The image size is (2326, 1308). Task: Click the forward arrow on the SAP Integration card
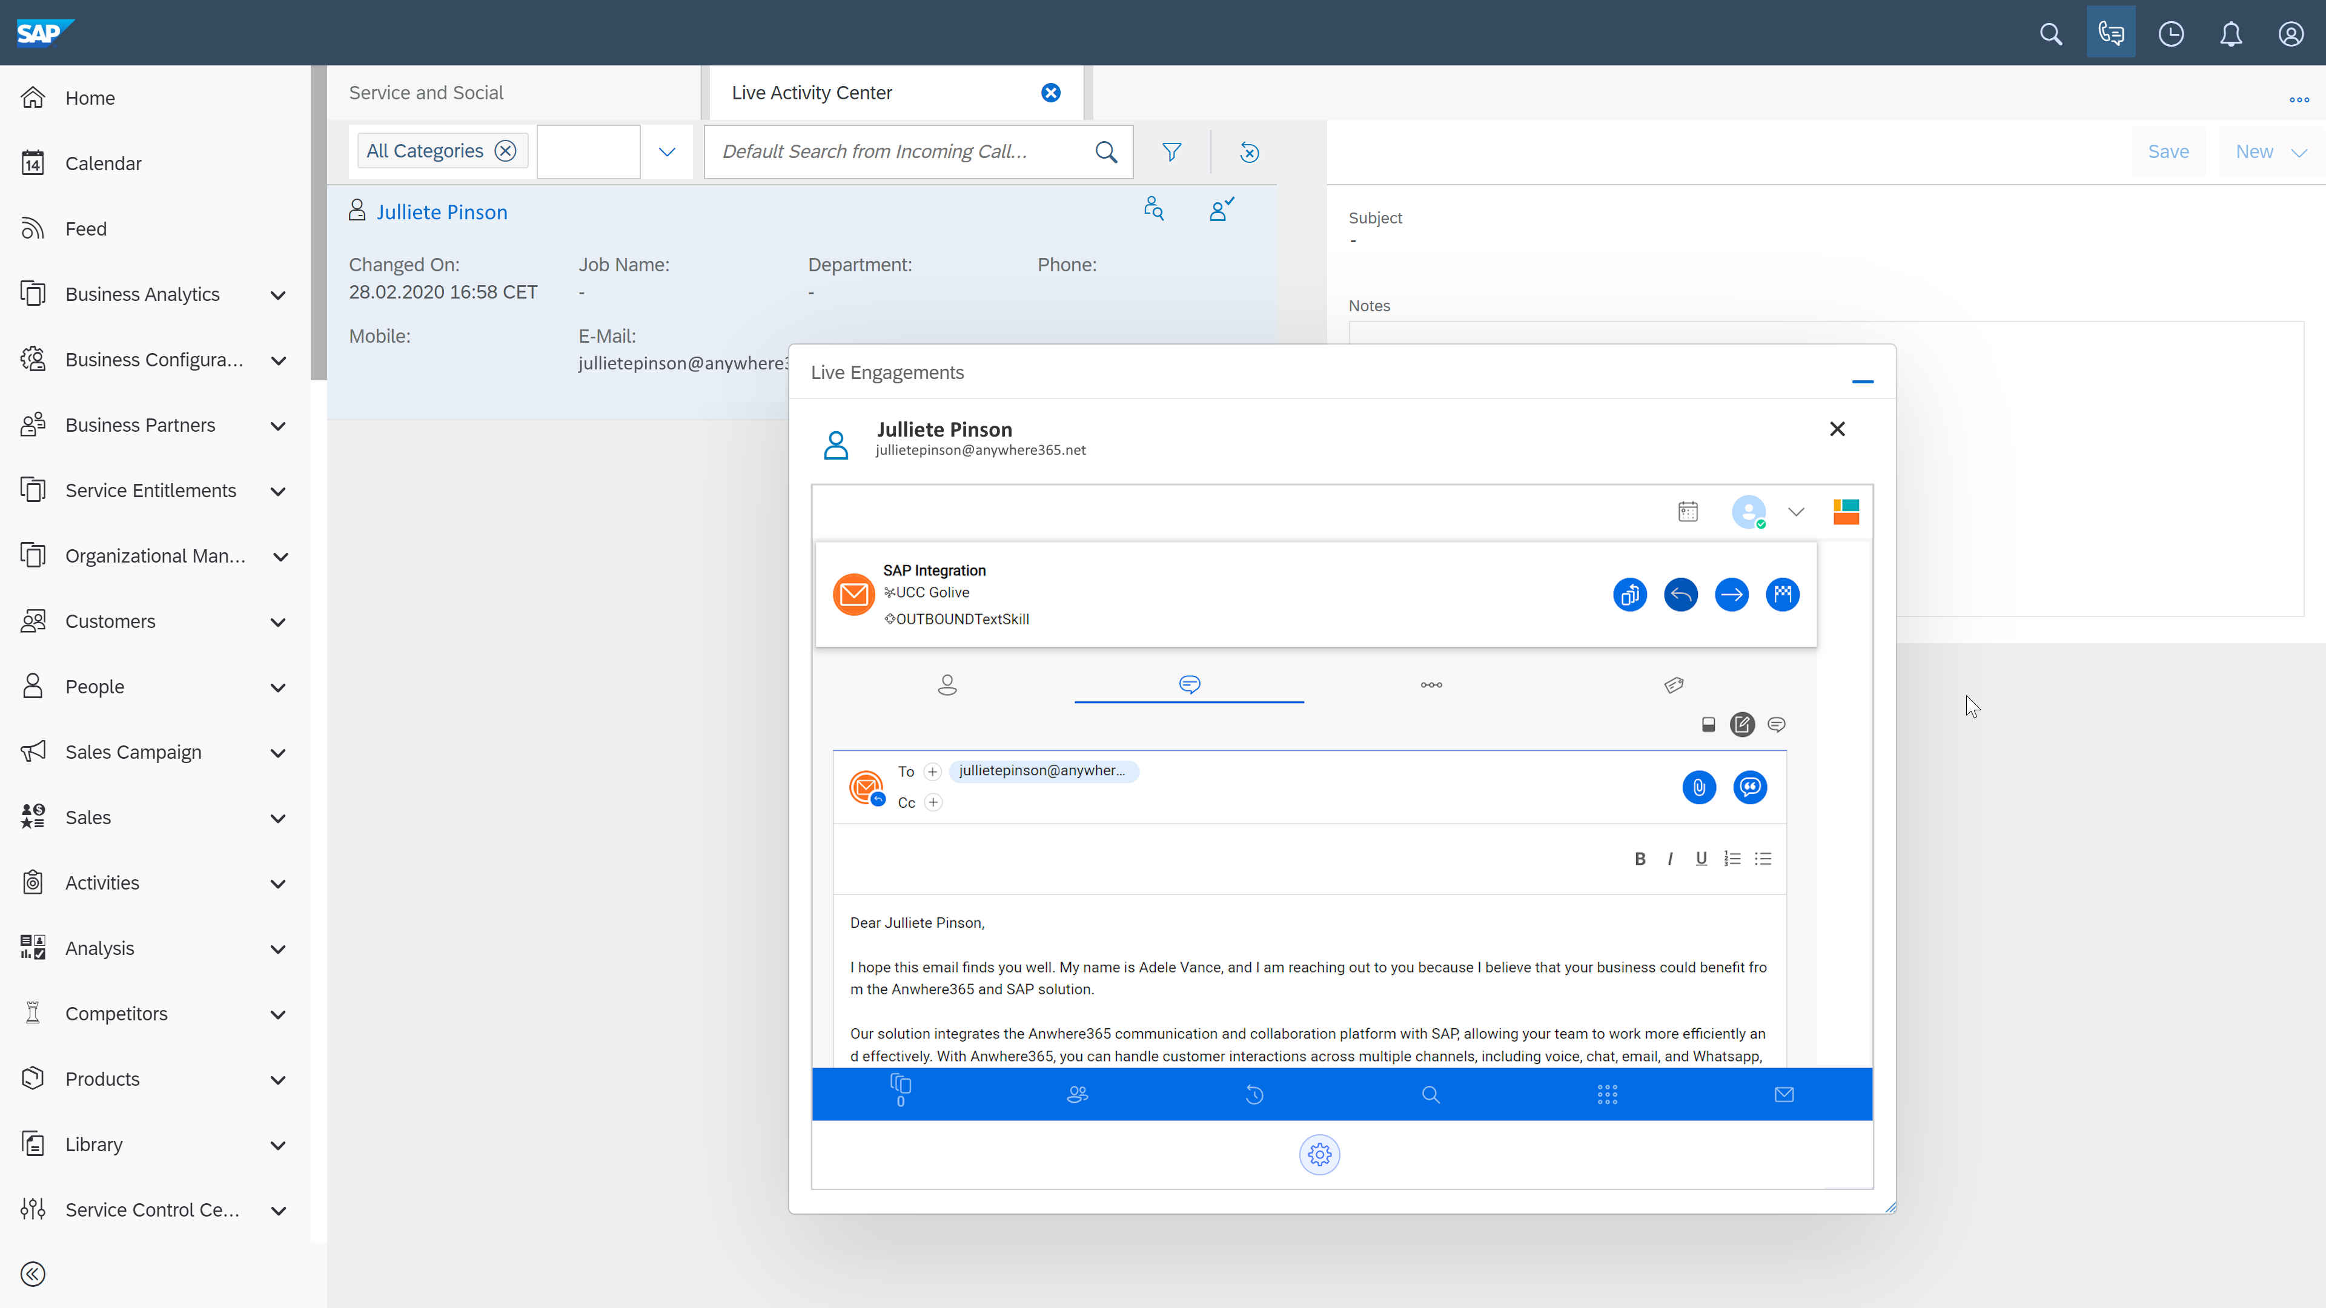click(x=1731, y=595)
